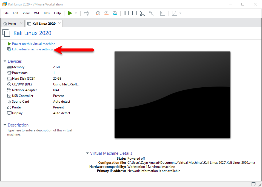Maximize the VMware Workstation window
The height and width of the screenshot is (187, 262).
click(243, 4)
